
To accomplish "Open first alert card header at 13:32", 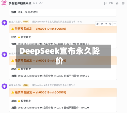I will click(x=63, y=29).
